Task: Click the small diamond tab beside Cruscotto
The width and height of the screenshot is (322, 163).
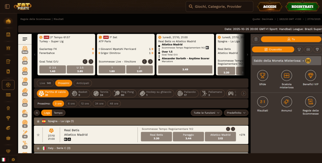Action: 317,49
